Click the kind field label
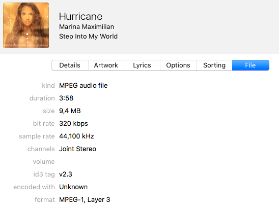The image size is (279, 210). coord(48,86)
